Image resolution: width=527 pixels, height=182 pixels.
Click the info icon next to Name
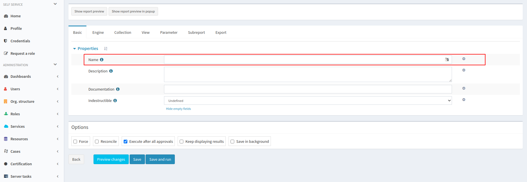[x=101, y=60]
